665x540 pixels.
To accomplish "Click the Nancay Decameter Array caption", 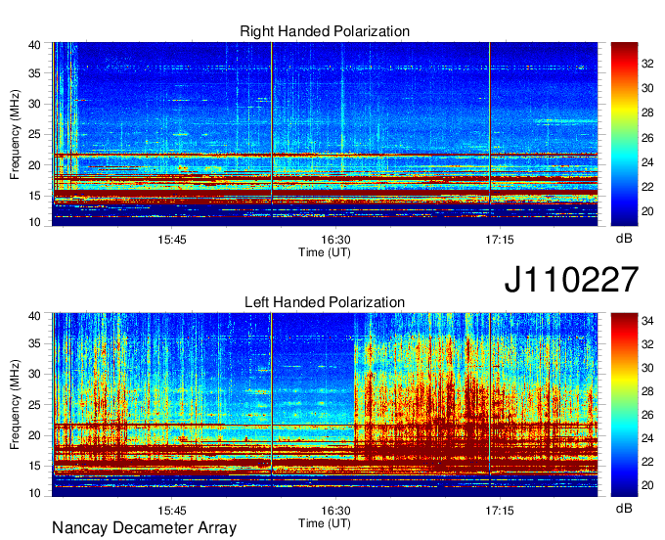I will 144,528.
